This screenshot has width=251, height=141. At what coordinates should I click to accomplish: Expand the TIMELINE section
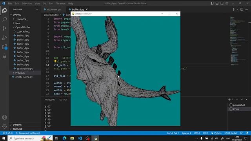point(17,129)
